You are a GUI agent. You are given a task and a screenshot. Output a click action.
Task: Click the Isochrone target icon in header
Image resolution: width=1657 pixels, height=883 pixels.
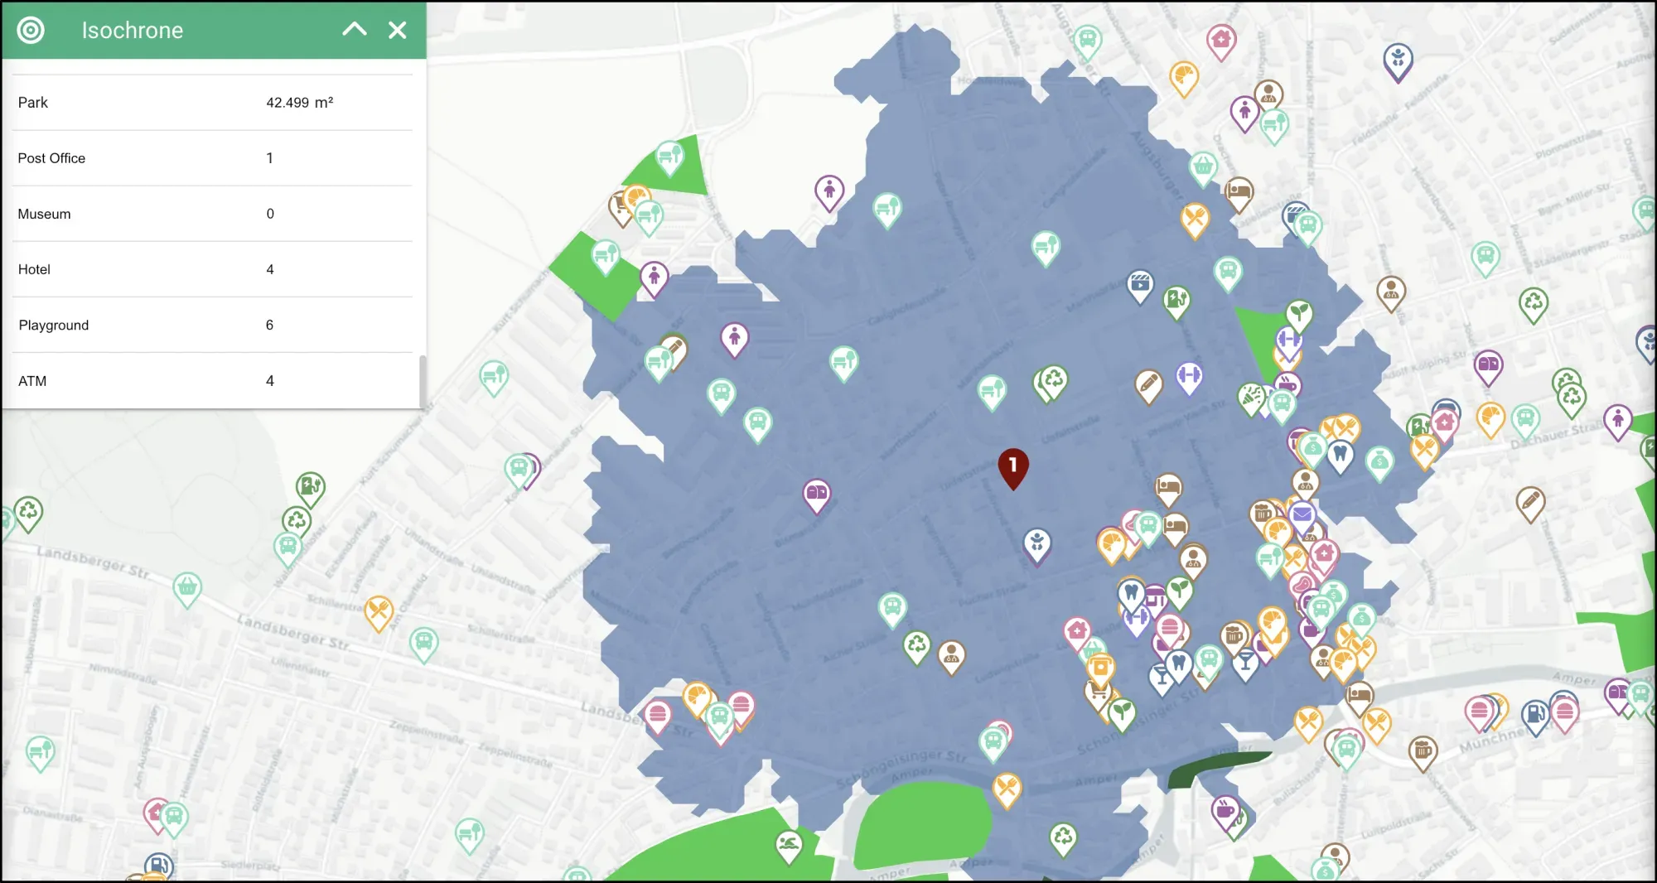tap(31, 31)
